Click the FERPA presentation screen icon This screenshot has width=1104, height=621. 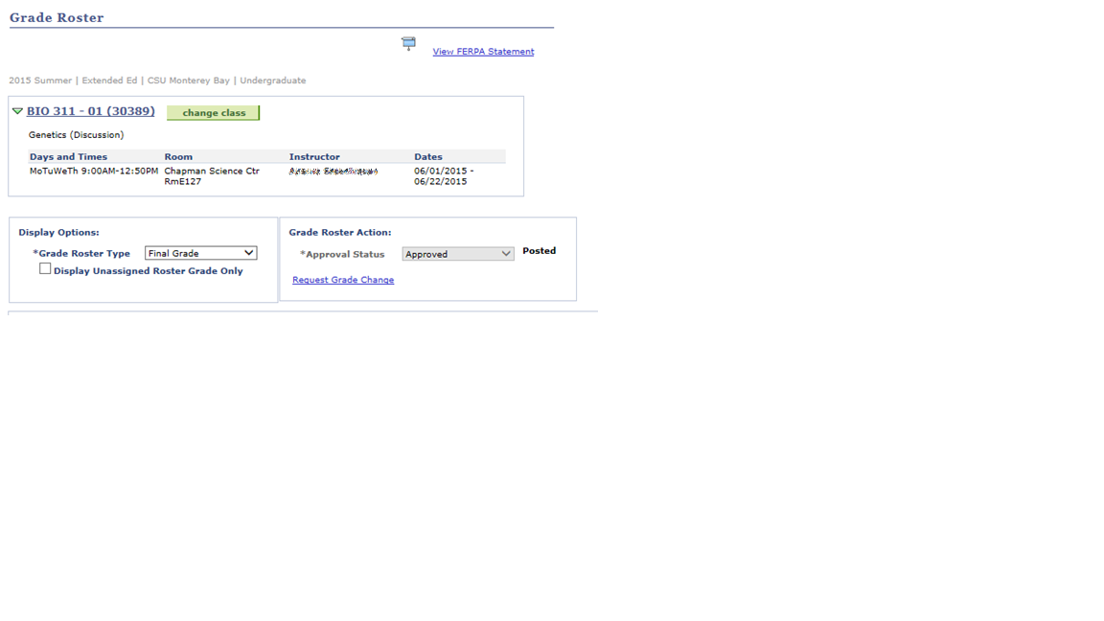(x=408, y=43)
